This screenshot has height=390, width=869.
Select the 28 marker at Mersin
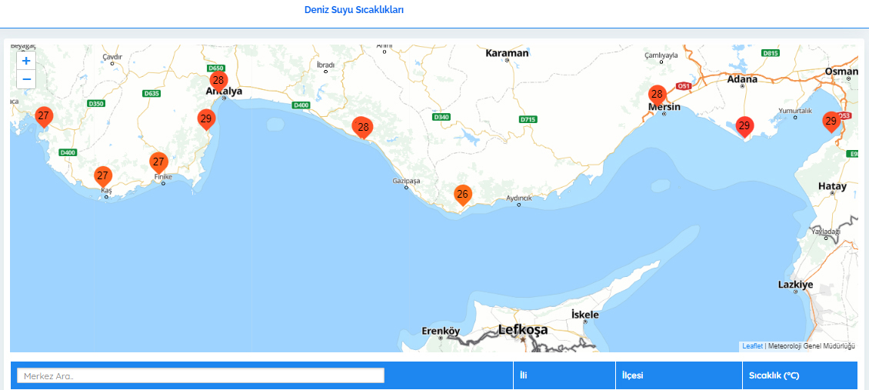658,95
